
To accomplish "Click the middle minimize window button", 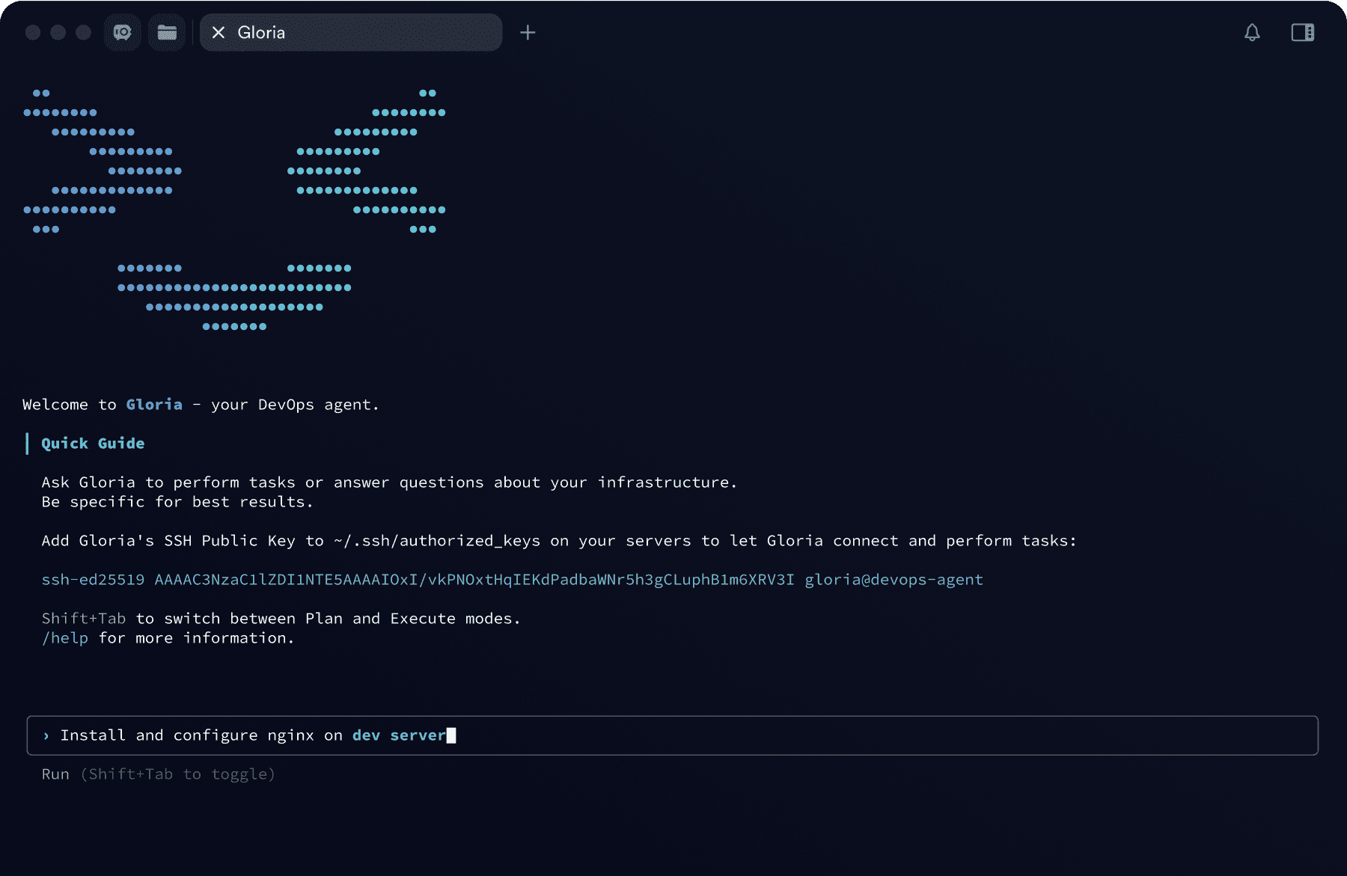I will point(58,32).
